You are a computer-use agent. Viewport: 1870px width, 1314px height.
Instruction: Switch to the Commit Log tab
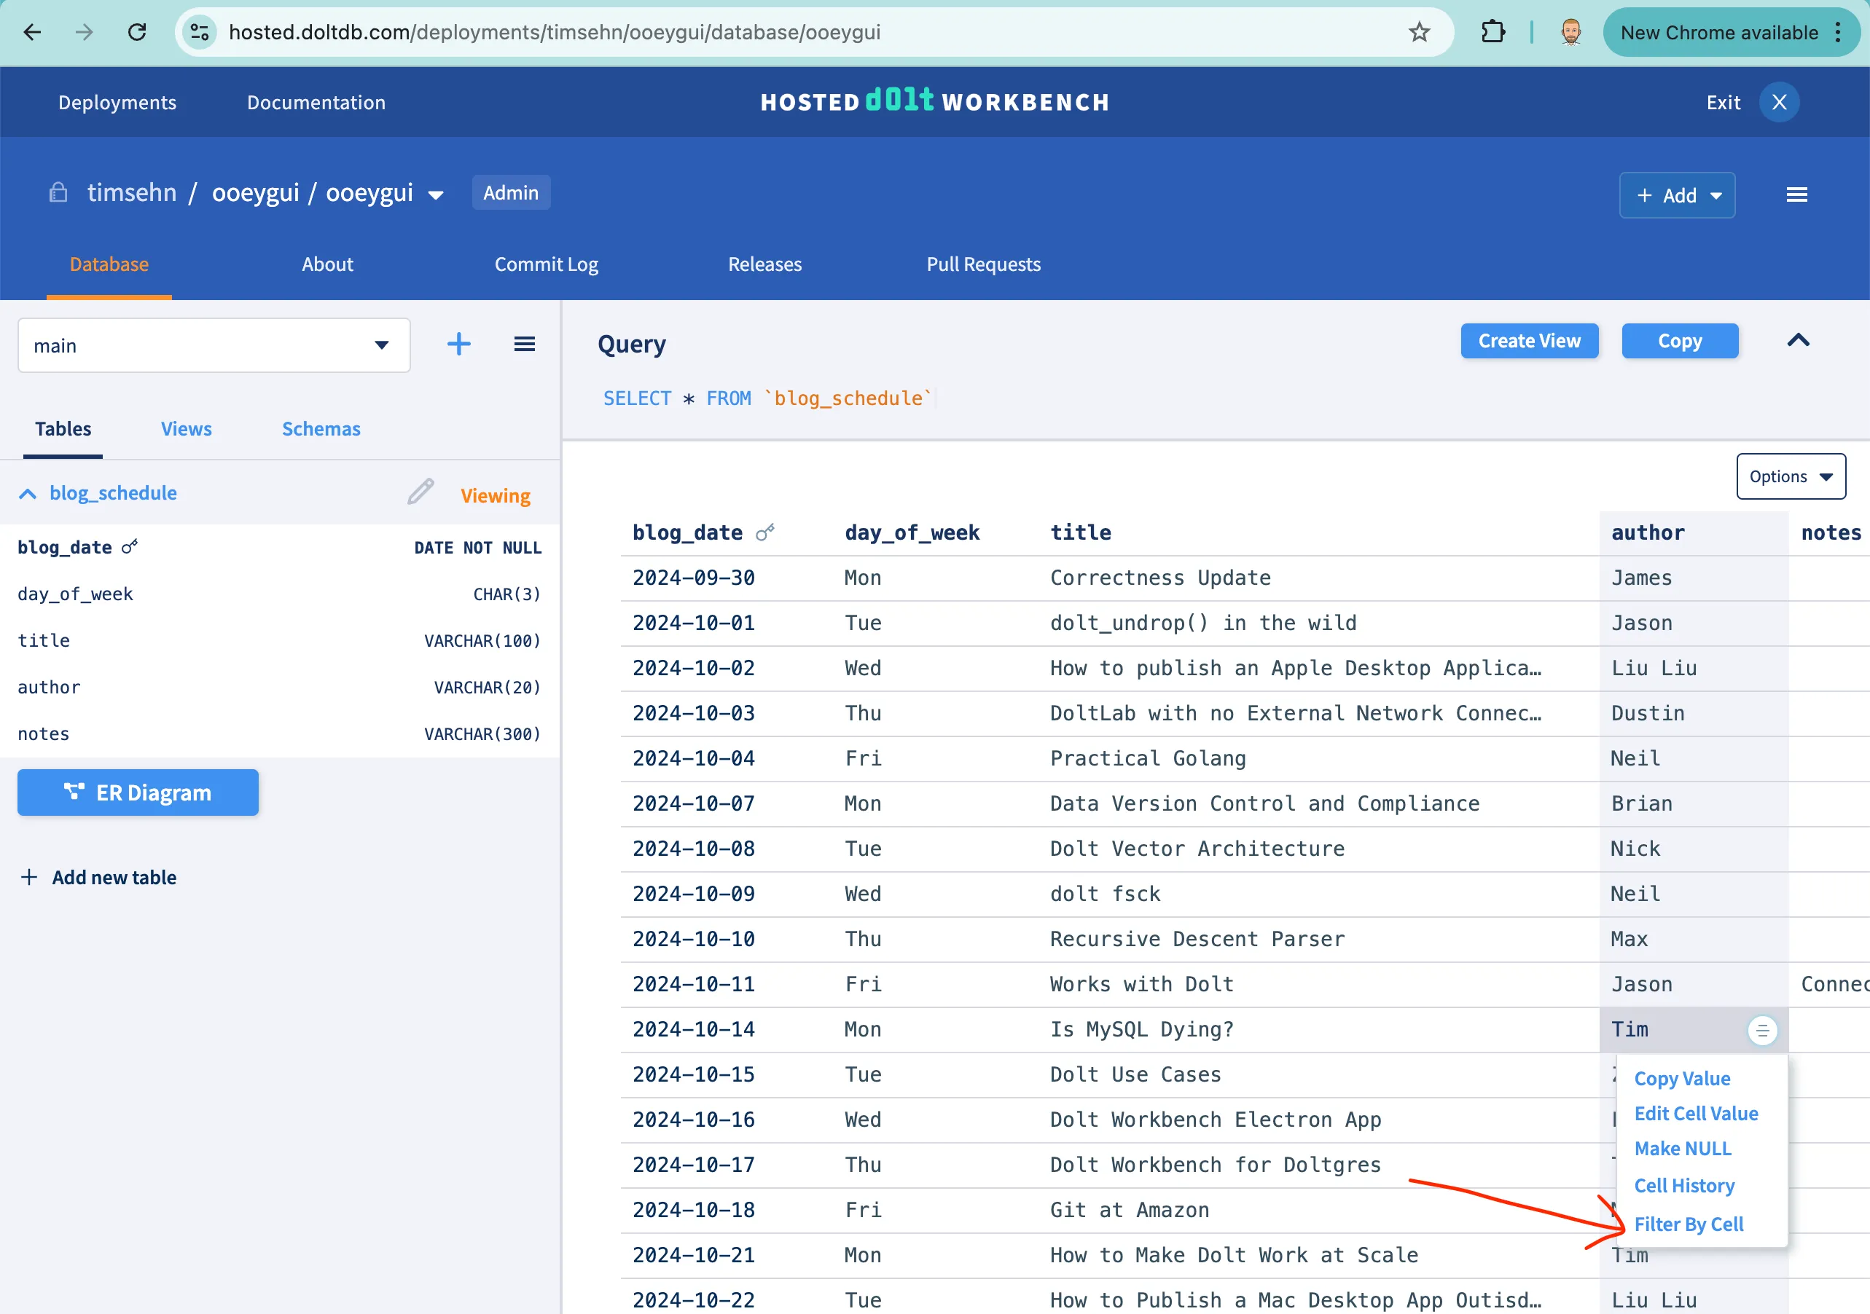(x=546, y=264)
